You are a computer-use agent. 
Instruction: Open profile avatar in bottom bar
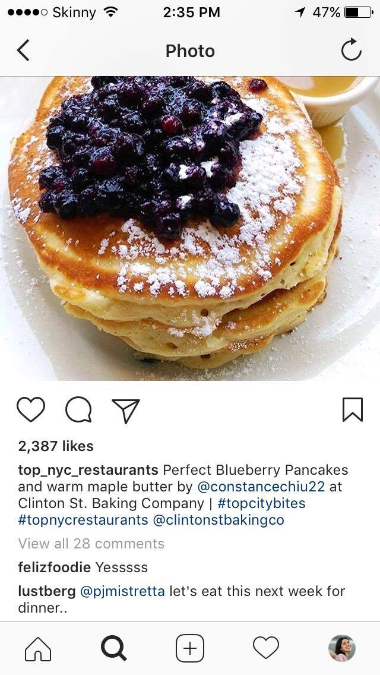tap(342, 648)
